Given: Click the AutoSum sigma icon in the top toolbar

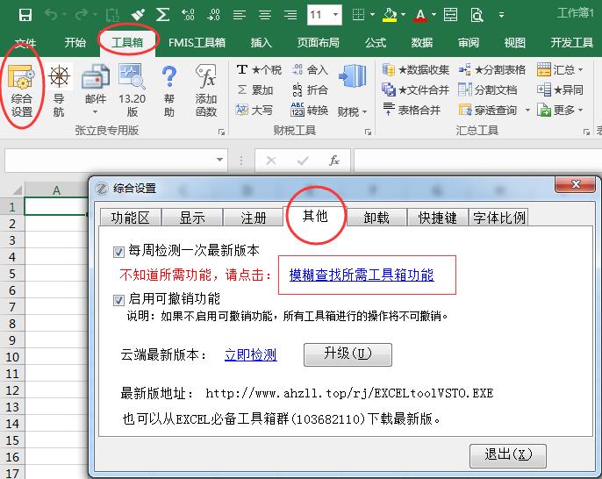Looking at the screenshot, I should pyautogui.click(x=162, y=15).
